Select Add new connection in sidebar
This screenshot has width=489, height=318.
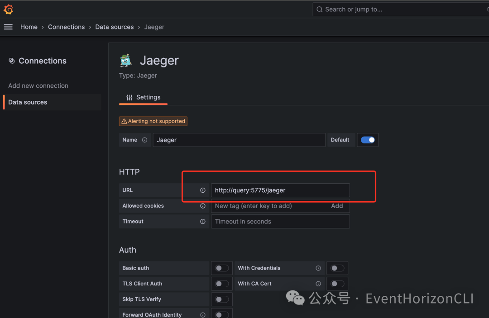pyautogui.click(x=38, y=85)
